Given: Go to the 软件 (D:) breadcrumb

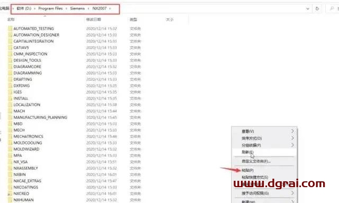Looking at the screenshot, I should [24, 8].
